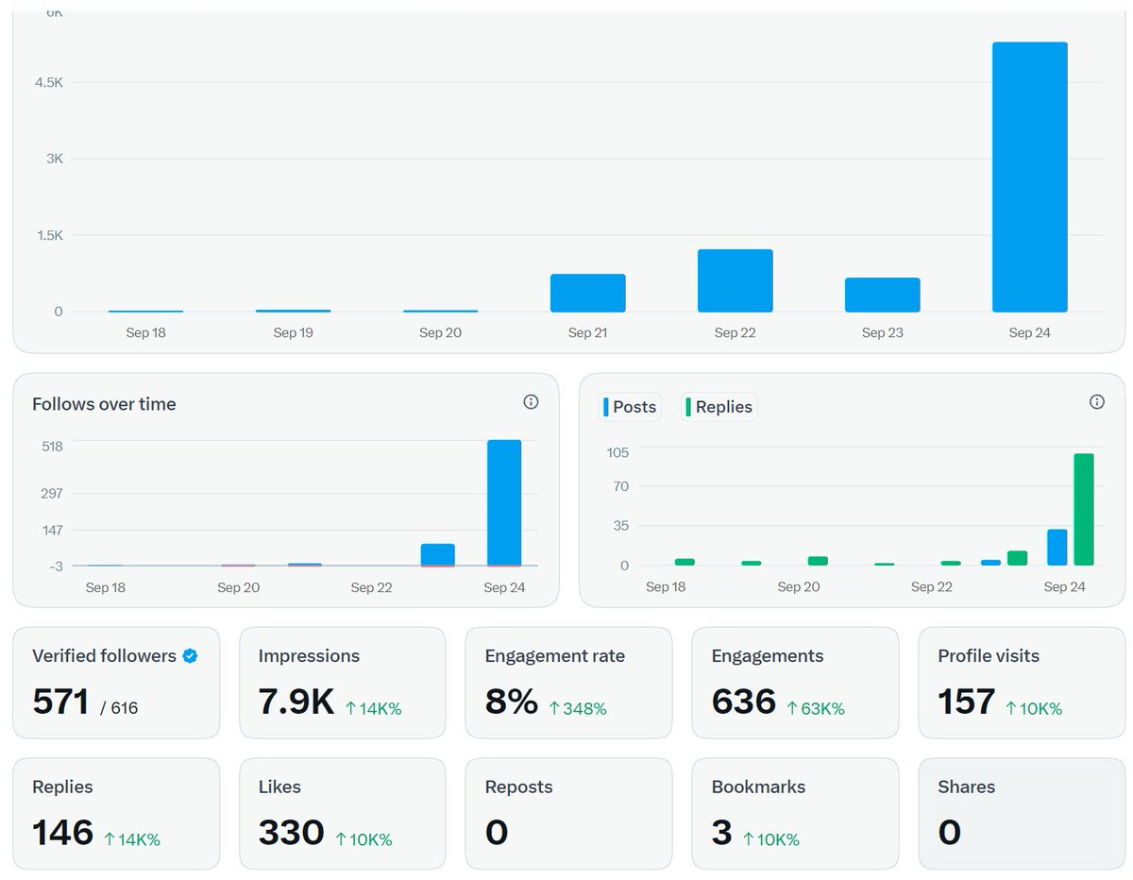Click 'Sep 19' label on impressions chart
Viewport: 1133px width, 880px height.
(293, 332)
